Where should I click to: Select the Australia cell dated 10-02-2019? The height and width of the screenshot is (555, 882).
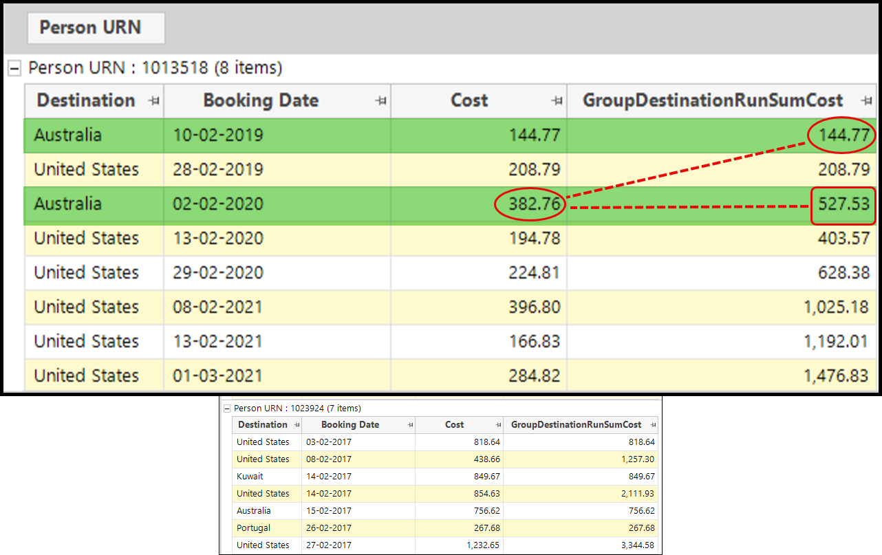tap(94, 135)
